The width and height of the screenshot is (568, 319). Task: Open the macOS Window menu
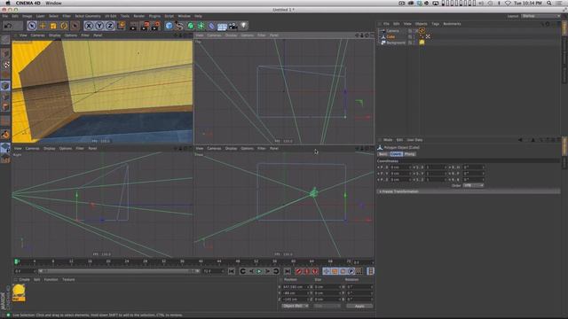tap(53, 3)
